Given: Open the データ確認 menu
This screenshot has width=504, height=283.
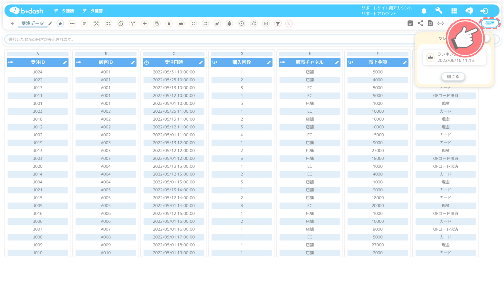Looking at the screenshot, I should click(93, 11).
